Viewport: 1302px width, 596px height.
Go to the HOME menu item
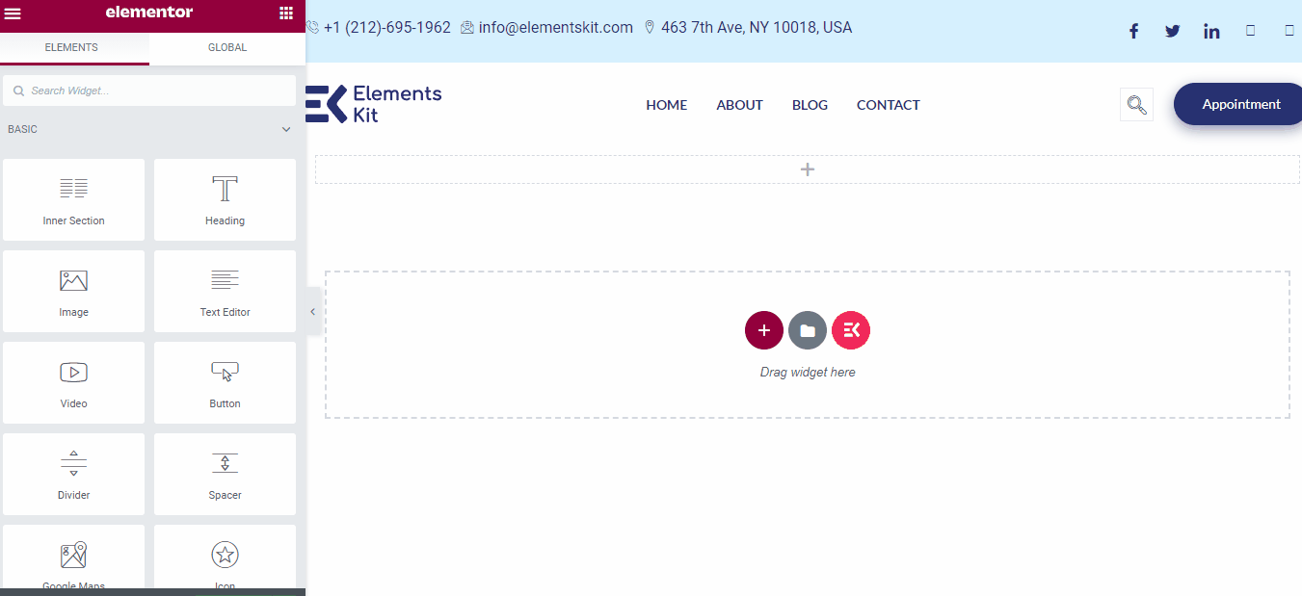coord(667,105)
